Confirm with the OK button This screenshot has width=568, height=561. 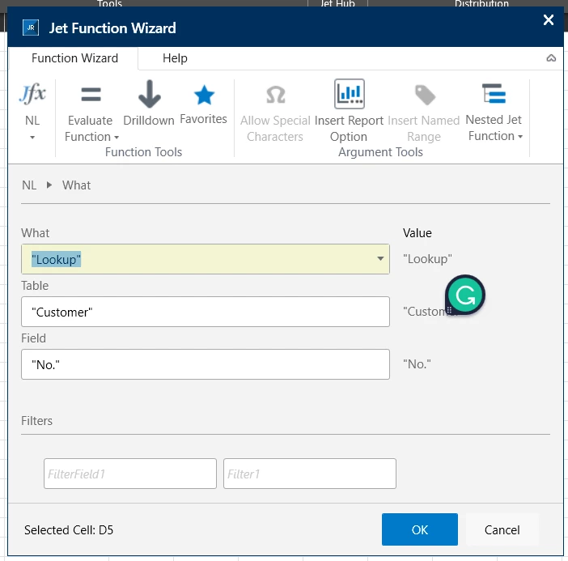[419, 529]
